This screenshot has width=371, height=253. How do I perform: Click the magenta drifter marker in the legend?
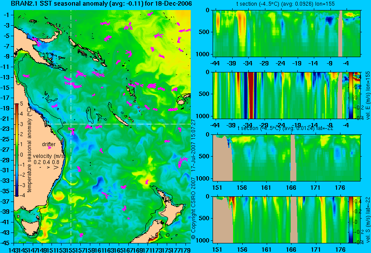(49, 148)
